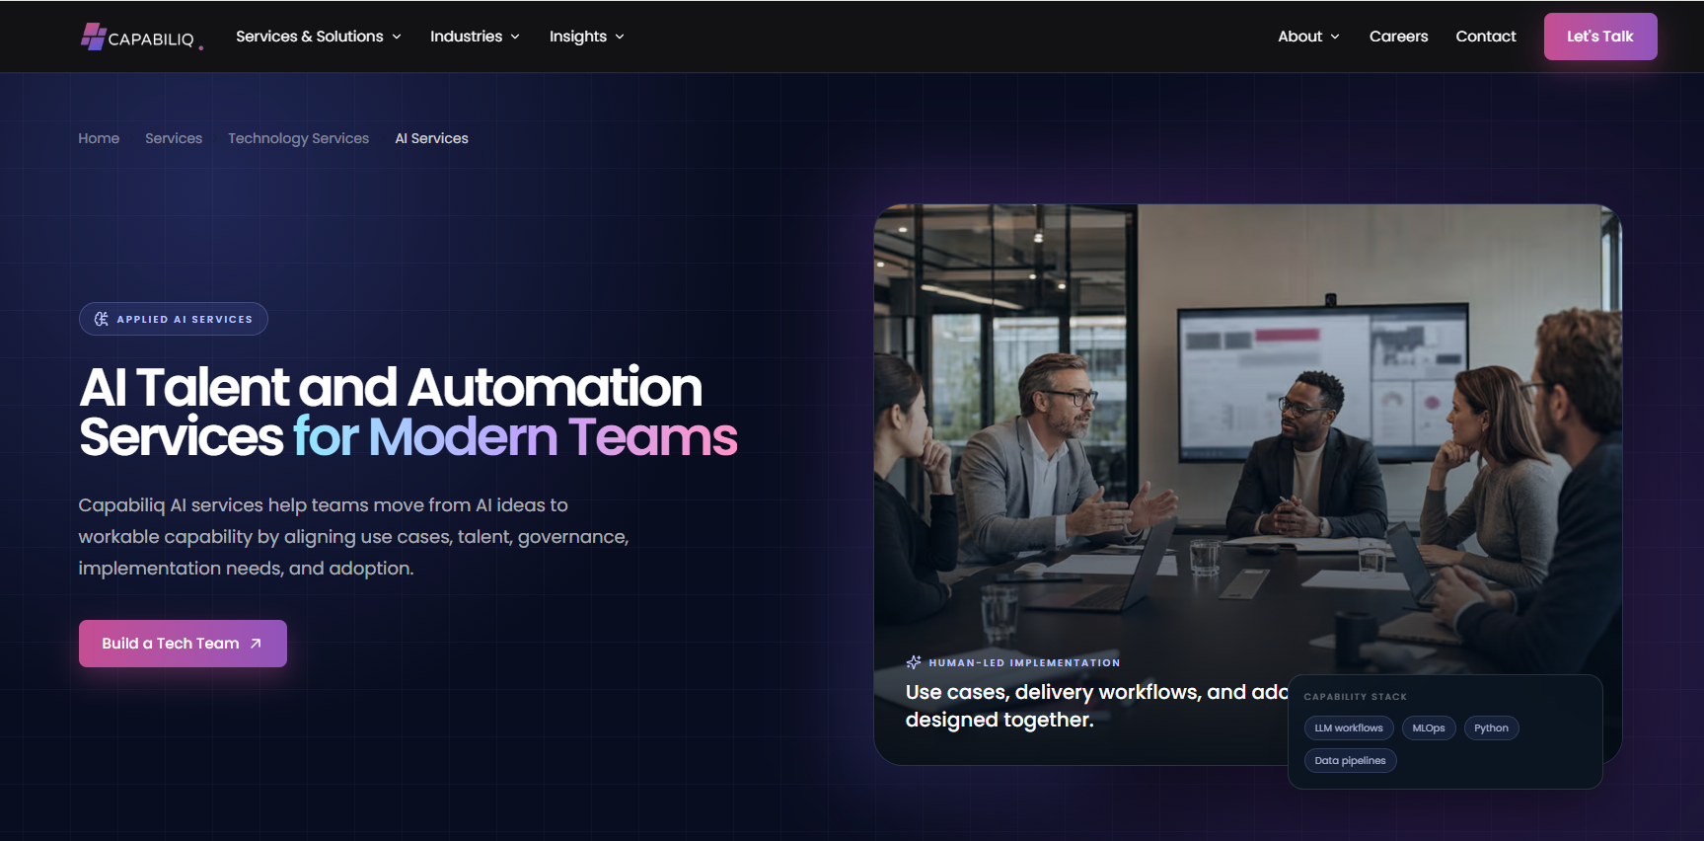Click the Build a Tech Team button

pos(183,644)
